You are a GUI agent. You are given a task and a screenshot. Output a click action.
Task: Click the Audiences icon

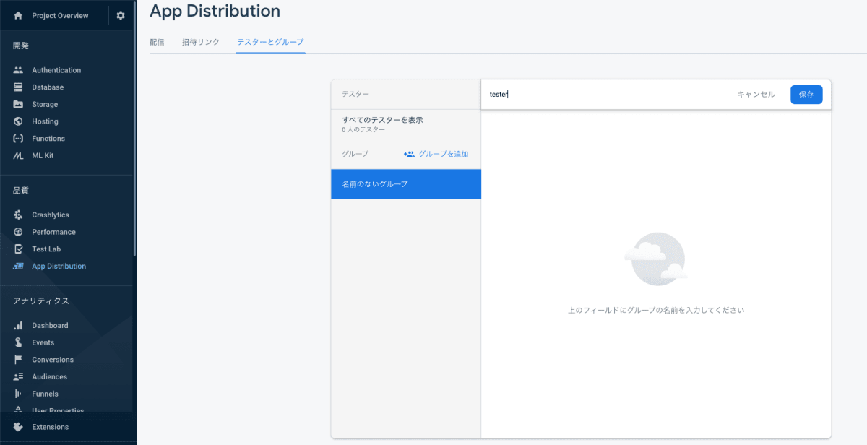(19, 377)
